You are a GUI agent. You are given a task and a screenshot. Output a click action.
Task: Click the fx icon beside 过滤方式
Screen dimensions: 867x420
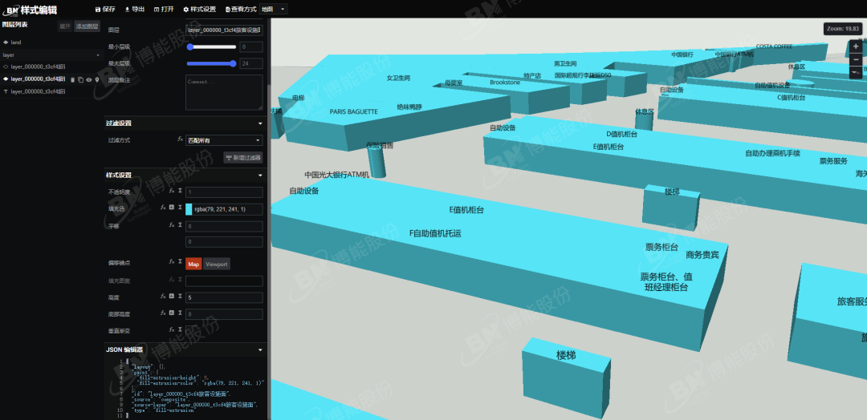coord(180,140)
